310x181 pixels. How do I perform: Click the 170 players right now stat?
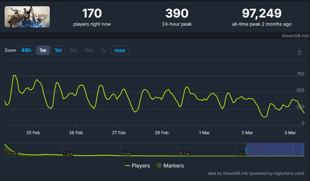tap(92, 17)
